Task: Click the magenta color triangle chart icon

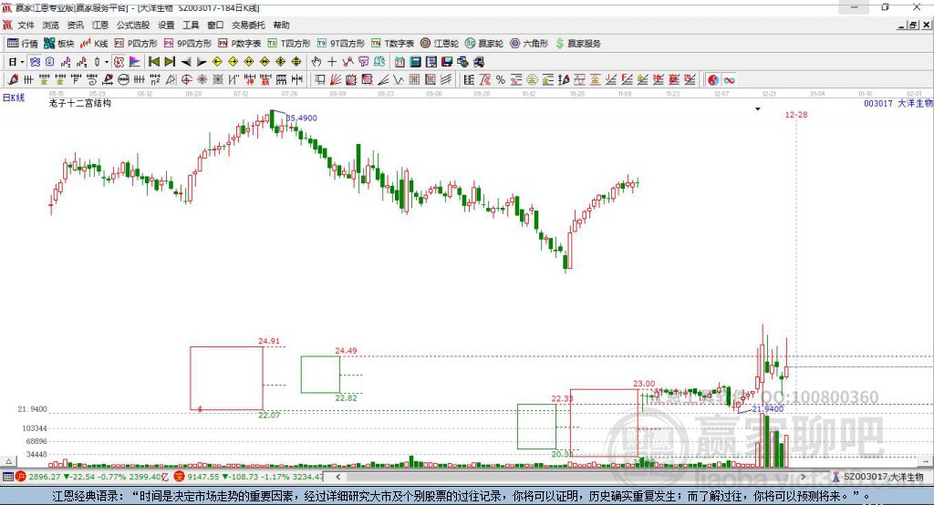Action: click(135, 62)
